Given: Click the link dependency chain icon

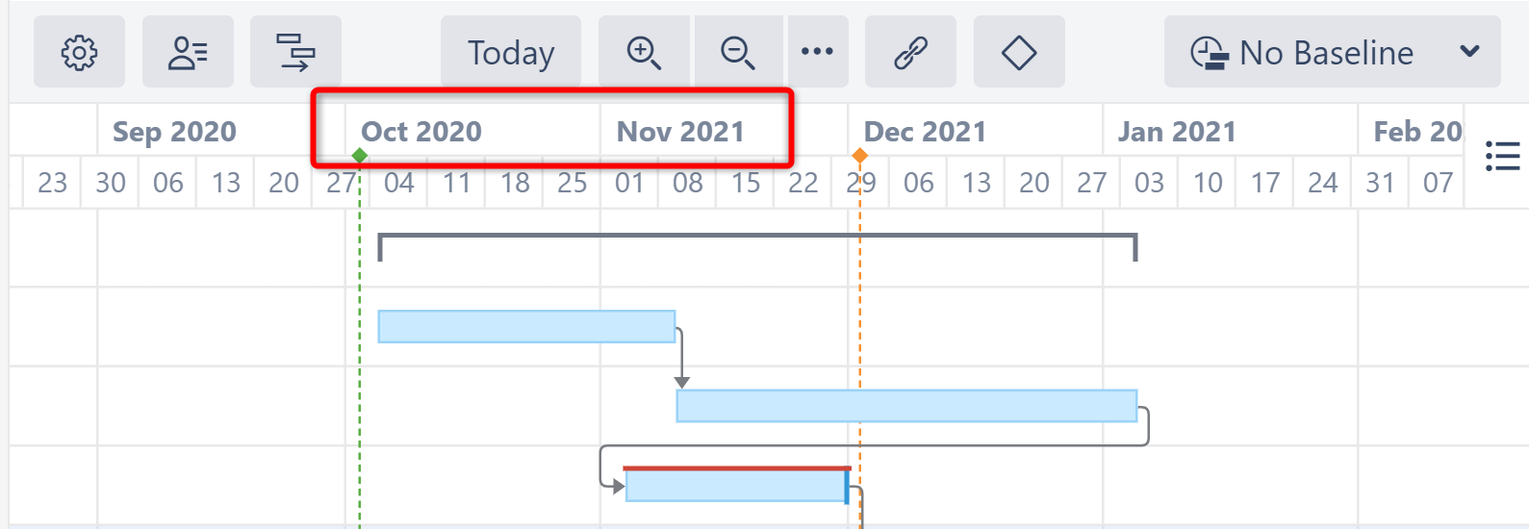Looking at the screenshot, I should (910, 52).
